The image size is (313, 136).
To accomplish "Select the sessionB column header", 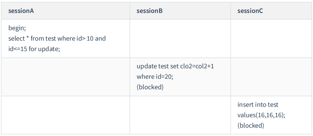I will tap(150, 11).
